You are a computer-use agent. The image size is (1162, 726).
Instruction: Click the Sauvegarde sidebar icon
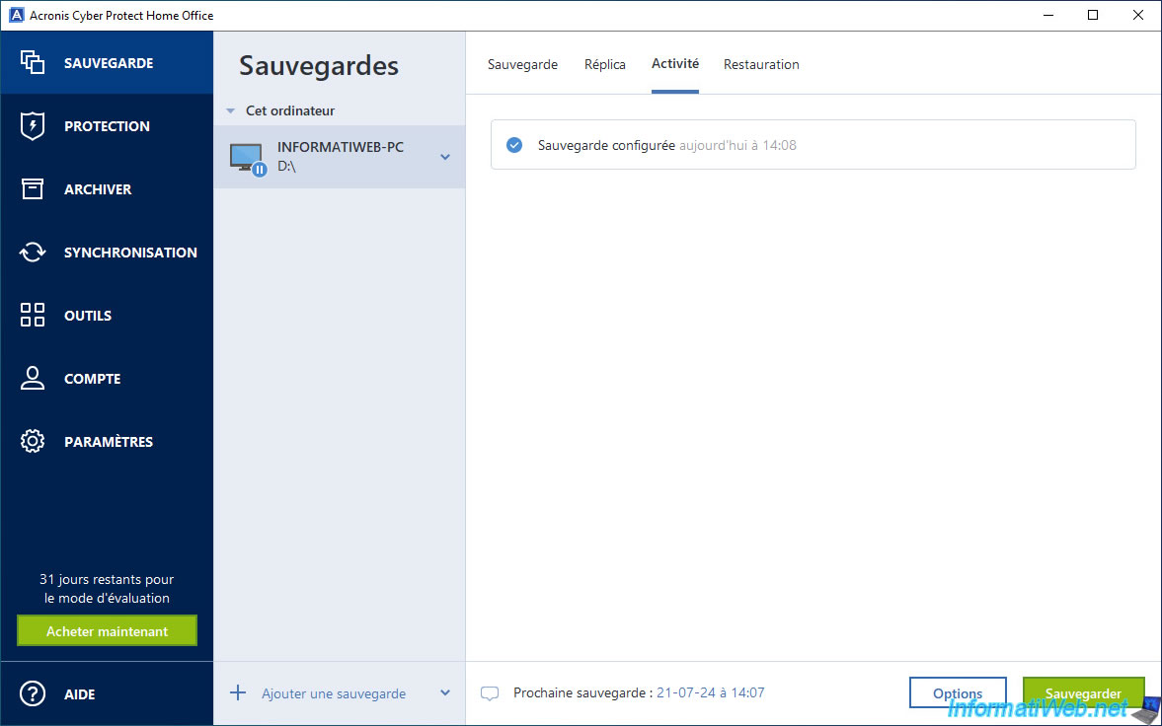tap(33, 62)
